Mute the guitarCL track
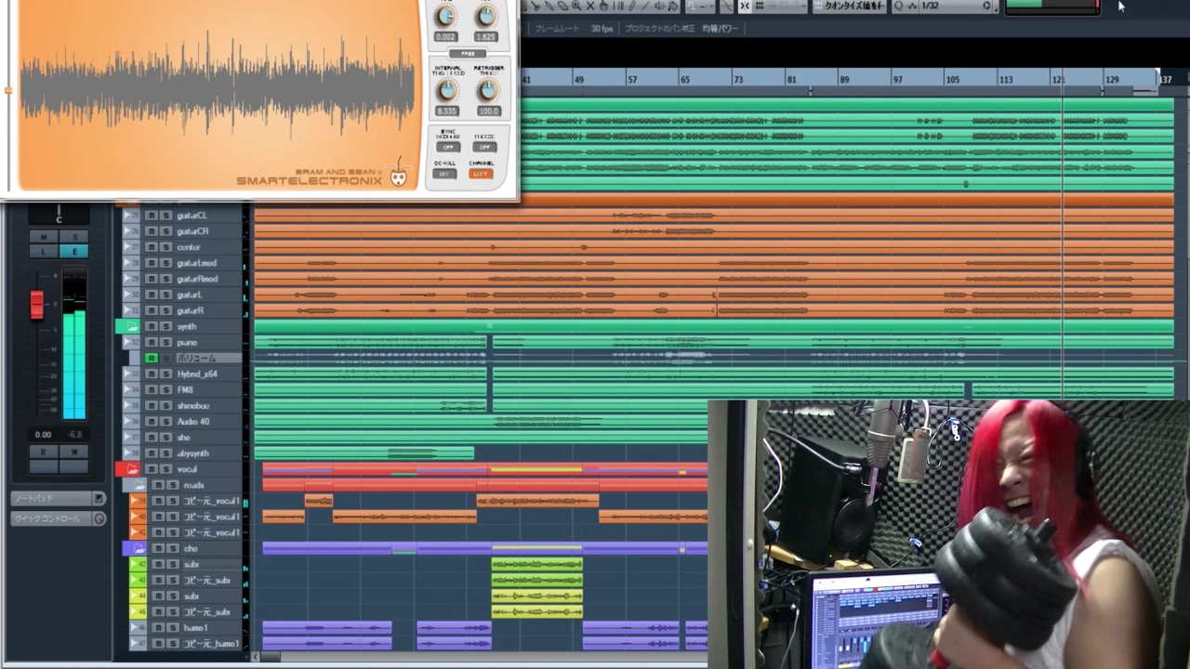 (x=152, y=216)
